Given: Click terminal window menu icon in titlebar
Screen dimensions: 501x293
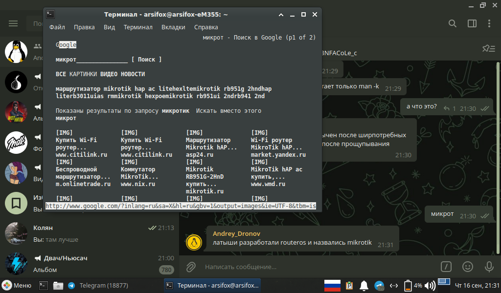Looking at the screenshot, I should tap(50, 14).
